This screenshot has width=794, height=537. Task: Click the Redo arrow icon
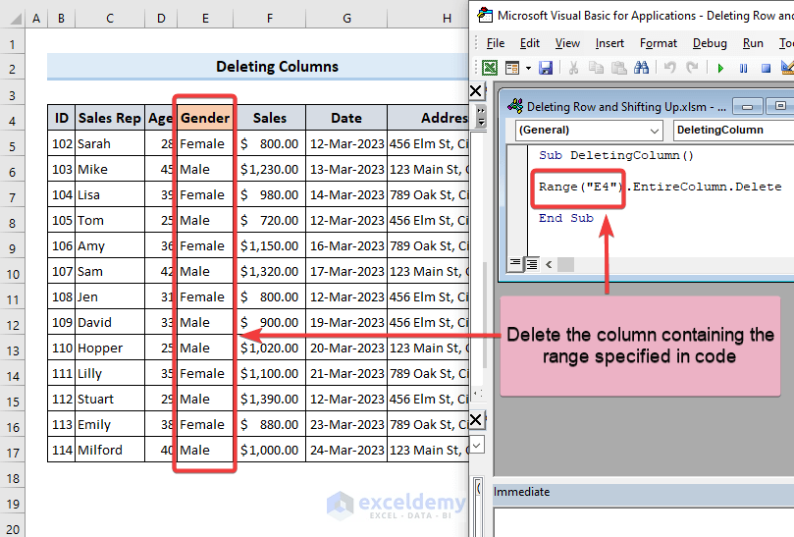692,68
